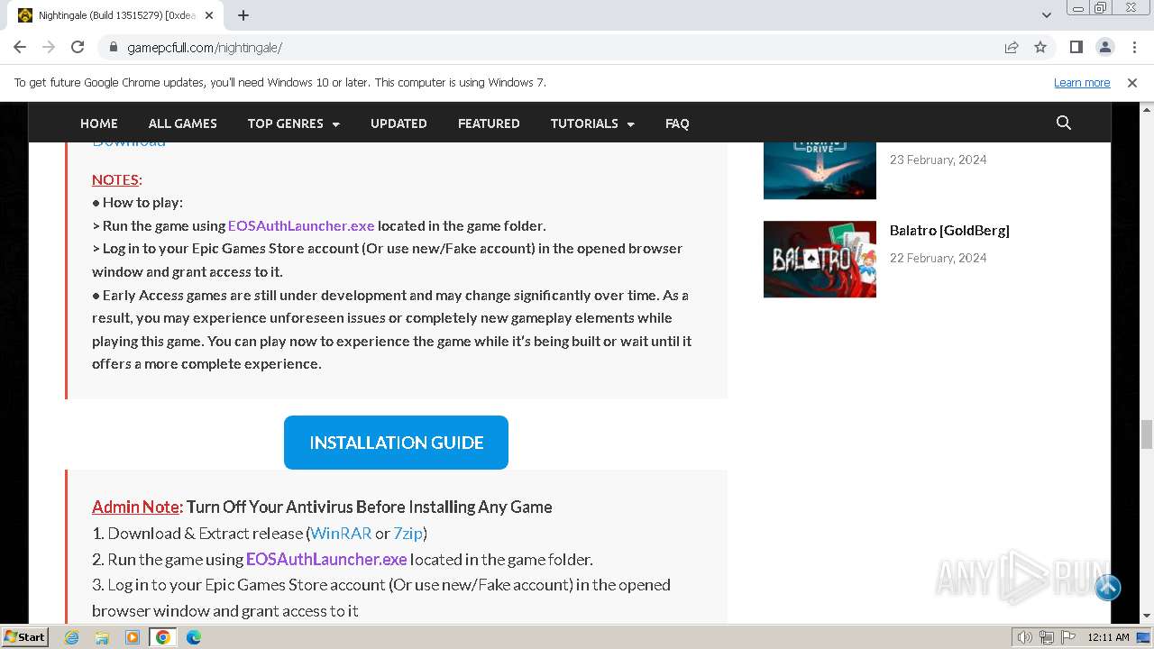Open the UPDATED menu item
The image size is (1154, 649).
398,123
